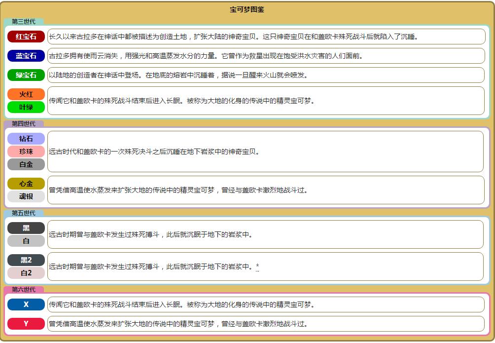Click the 钻石/珍珠/白金 entry starting 远古时代

click(x=265, y=152)
